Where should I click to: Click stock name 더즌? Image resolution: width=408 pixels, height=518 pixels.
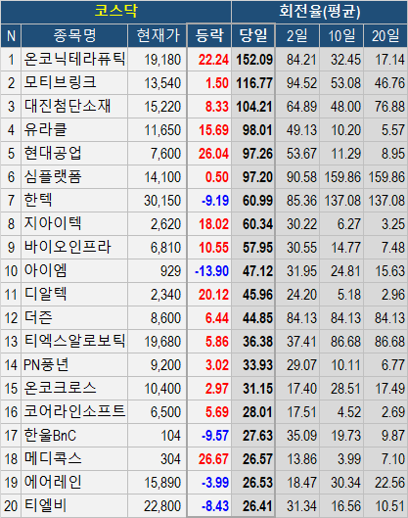38,317
